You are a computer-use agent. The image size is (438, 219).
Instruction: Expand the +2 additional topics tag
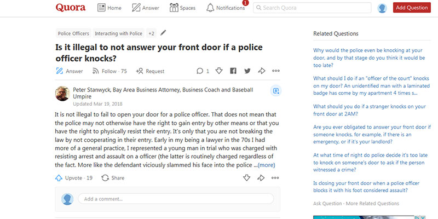tap(151, 33)
